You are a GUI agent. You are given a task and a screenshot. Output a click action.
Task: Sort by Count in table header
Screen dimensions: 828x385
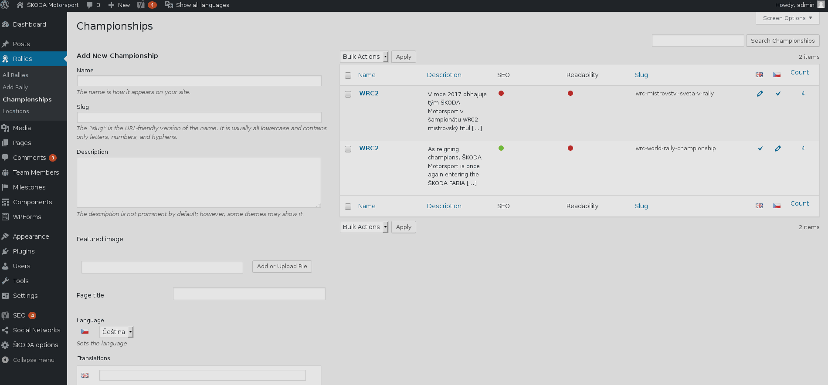[x=800, y=72]
